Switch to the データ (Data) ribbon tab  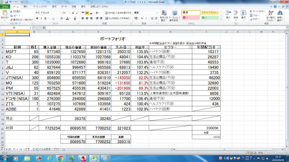64,7
